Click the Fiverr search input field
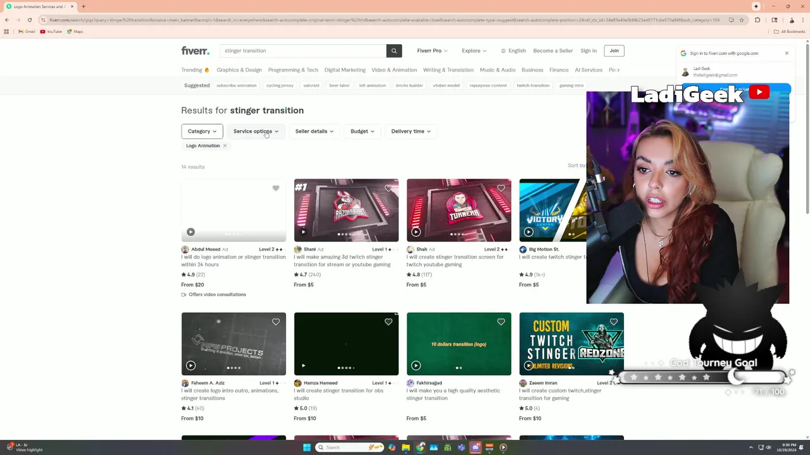 303,51
